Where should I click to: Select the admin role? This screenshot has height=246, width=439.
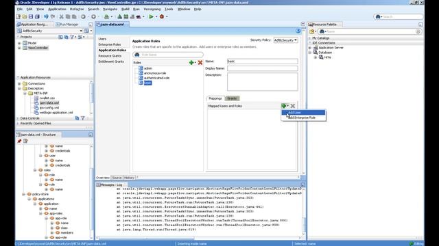click(148, 68)
